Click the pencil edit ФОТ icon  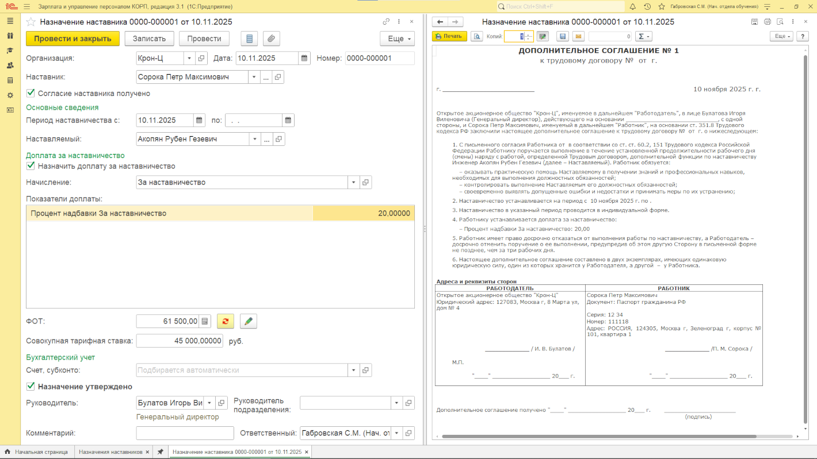tap(248, 321)
